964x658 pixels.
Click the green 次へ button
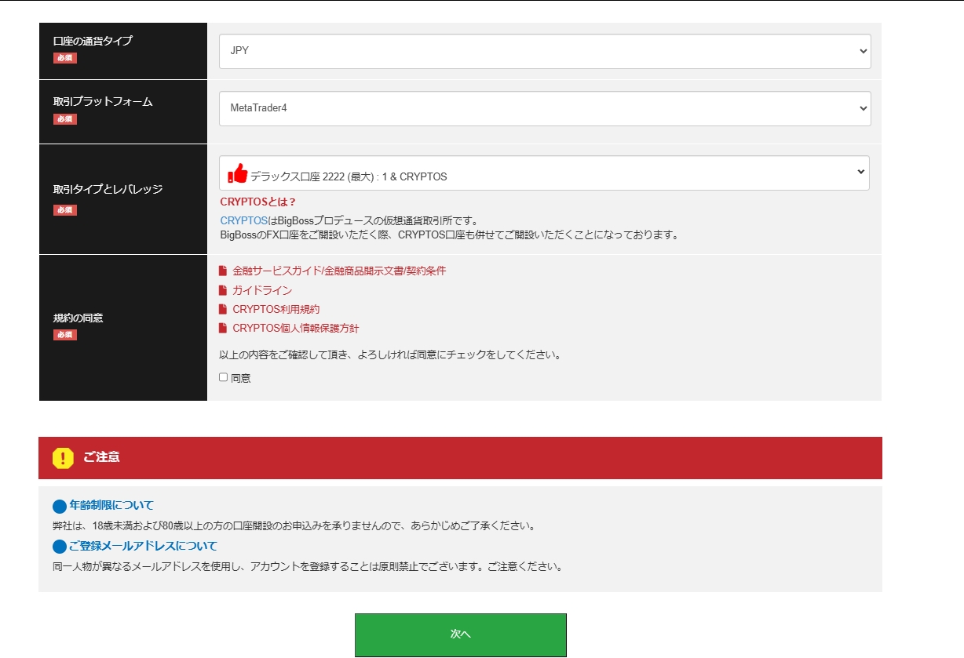coord(461,634)
